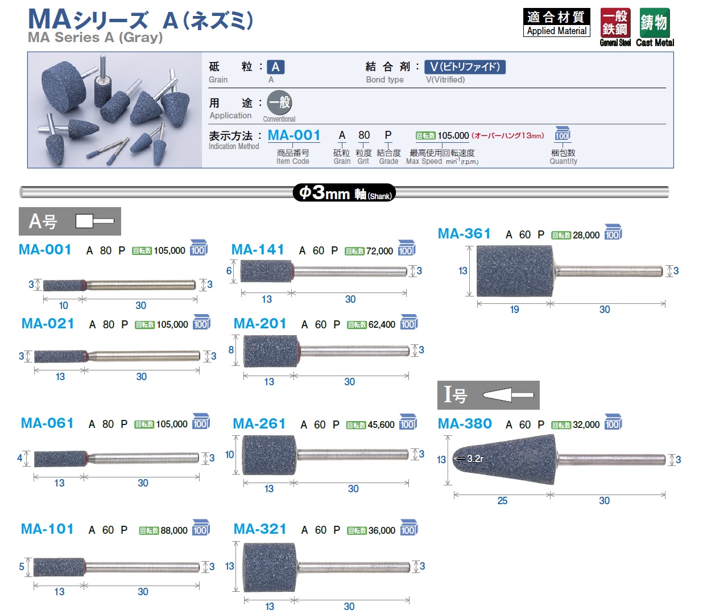Open the MA-061 product heading
Image resolution: width=707 pixels, height=614 pixels.
(48, 423)
